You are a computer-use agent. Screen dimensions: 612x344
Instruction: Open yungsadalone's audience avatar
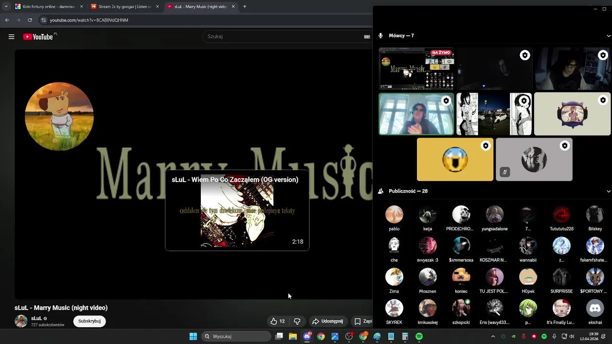[494, 215]
